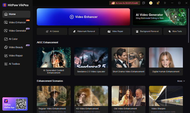Play the AI Video Generator preview
The image size is (190, 113).
[x=176, y=17]
